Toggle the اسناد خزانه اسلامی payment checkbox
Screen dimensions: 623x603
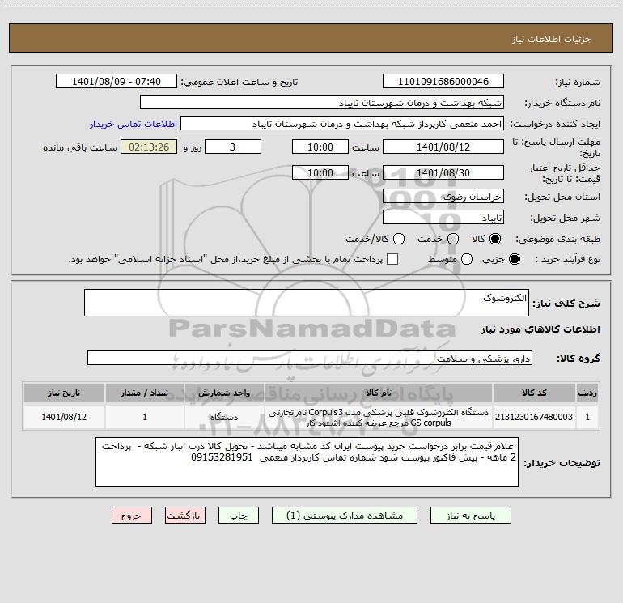(x=392, y=259)
